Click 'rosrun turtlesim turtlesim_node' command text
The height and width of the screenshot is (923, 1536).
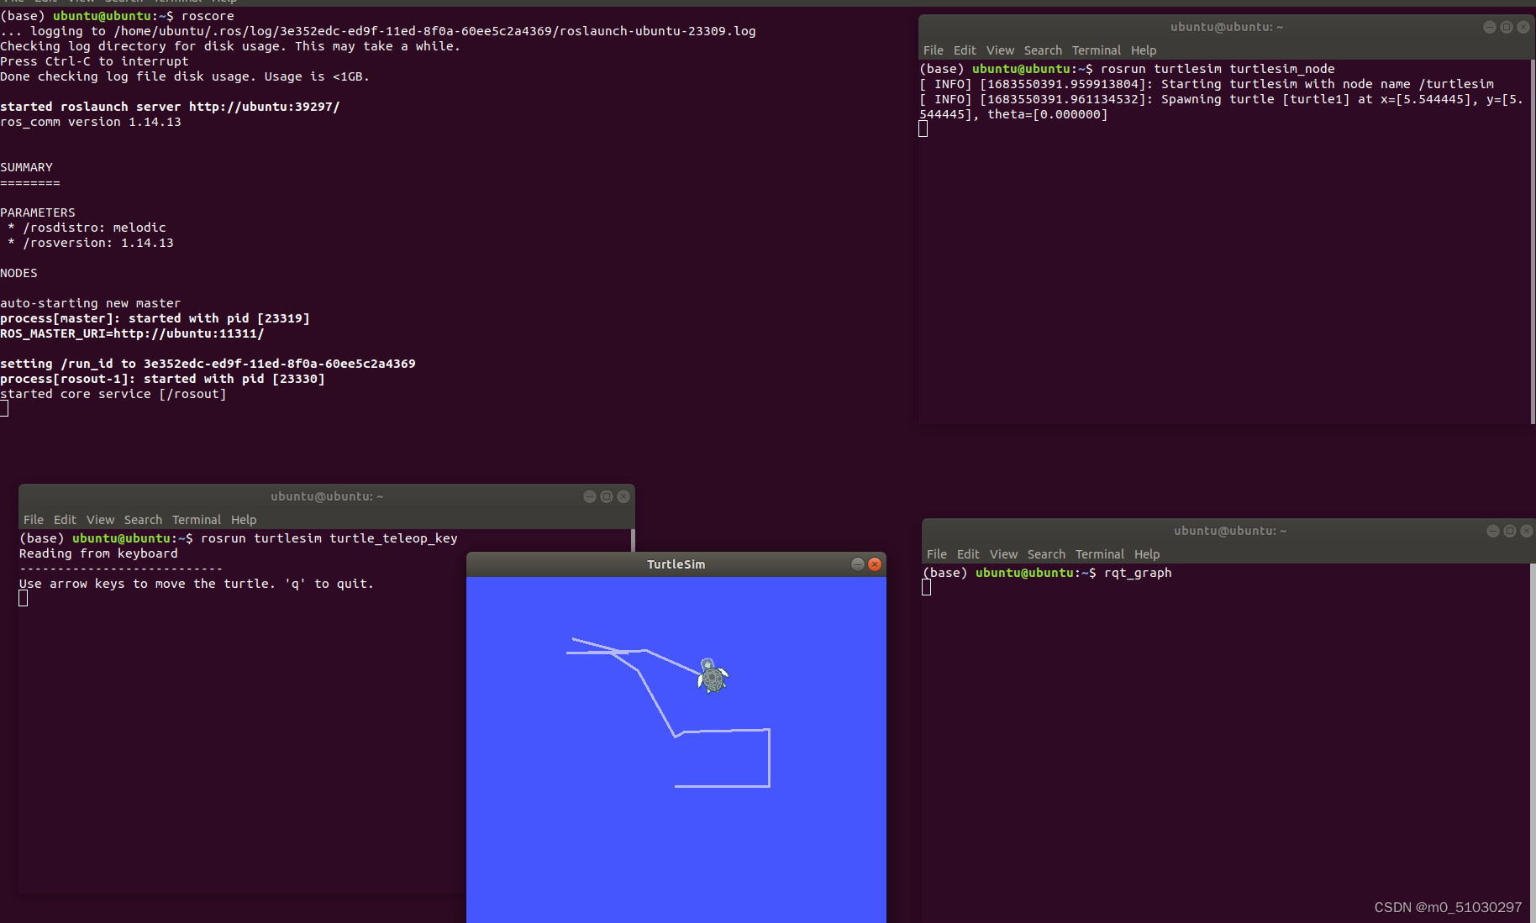[1218, 69]
